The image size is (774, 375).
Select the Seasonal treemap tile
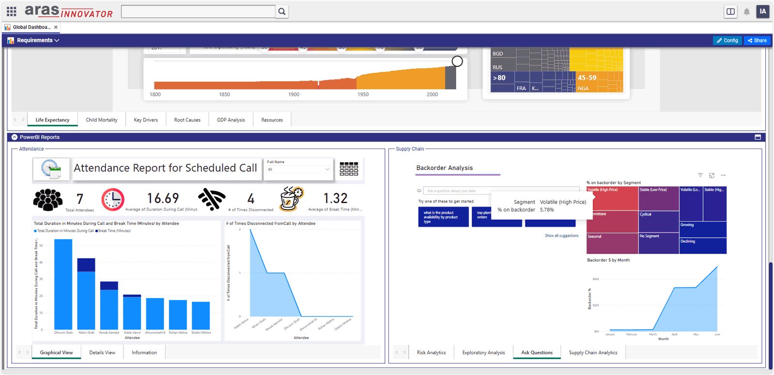tap(612, 243)
